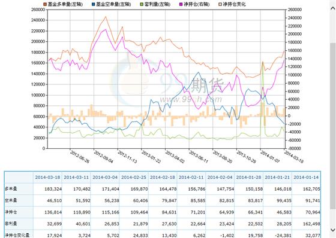
Task: Click the vertical scrollbar thumb
Action: tap(333, 126)
